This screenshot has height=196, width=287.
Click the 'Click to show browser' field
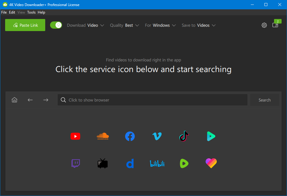(153, 100)
